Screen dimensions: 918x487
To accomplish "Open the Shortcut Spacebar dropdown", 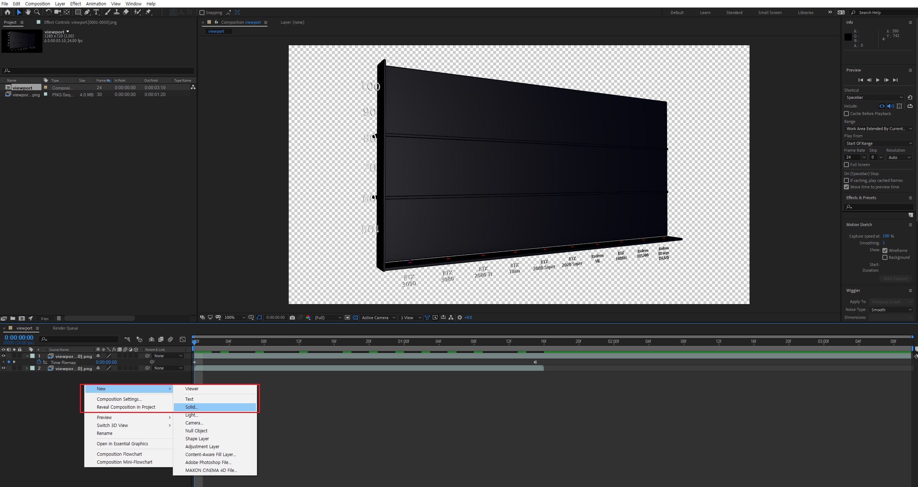I will coord(874,97).
